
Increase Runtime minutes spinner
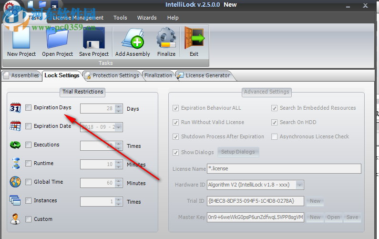(x=118, y=162)
